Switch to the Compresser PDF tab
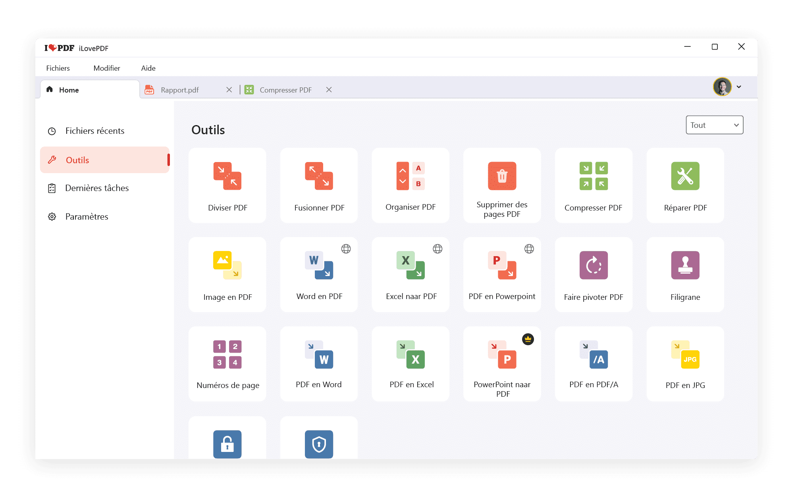794x498 pixels. [x=287, y=89]
